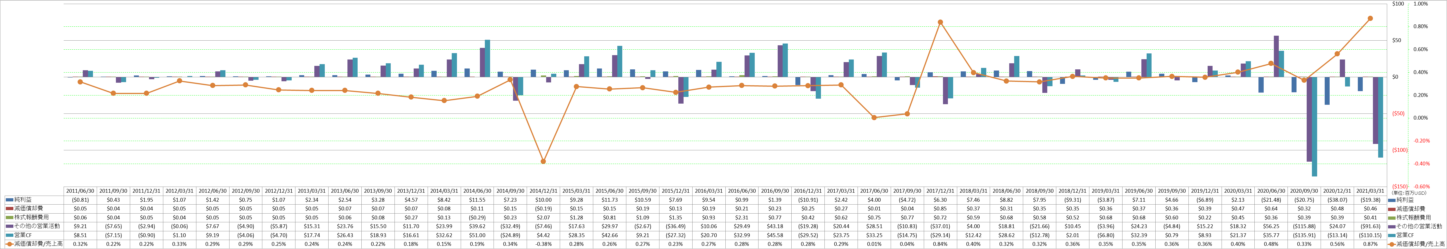Image resolution: width=1447 pixels, height=249 pixels.
Task: Click 純利益 cell ($0.81) for 2011/06/30
Action: (x=80, y=200)
